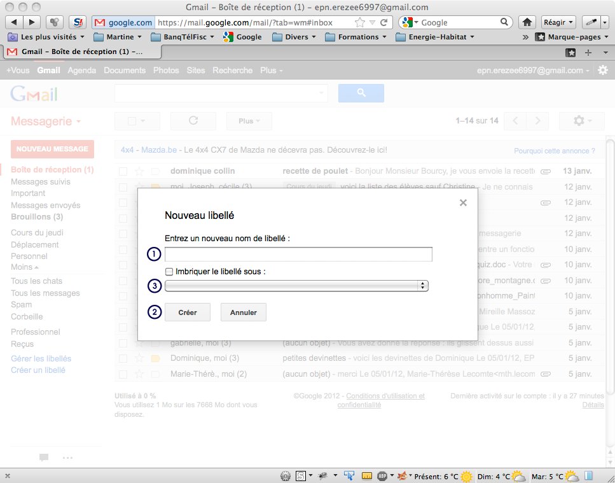
Task: Open Photos in the Google top bar
Action: point(166,71)
